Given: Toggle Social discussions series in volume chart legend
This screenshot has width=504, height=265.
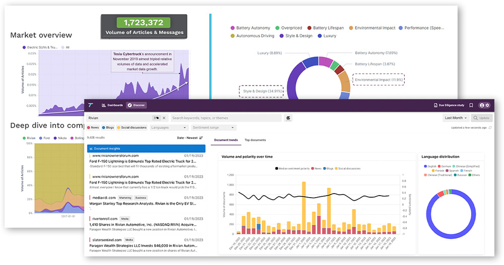Looking at the screenshot, I should pyautogui.click(x=348, y=168).
